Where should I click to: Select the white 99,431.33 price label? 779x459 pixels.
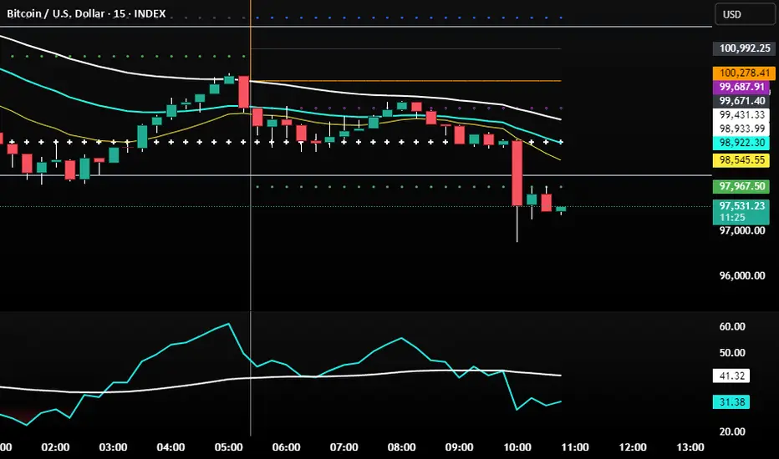coord(741,114)
